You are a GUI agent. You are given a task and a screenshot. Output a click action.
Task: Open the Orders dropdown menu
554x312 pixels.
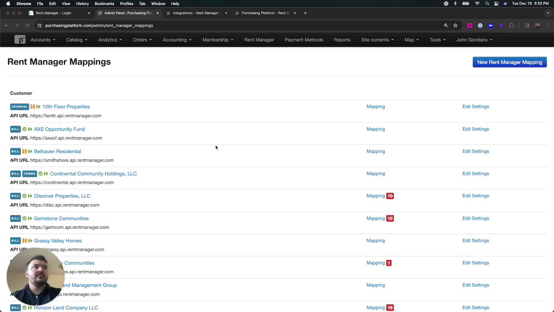tap(142, 40)
